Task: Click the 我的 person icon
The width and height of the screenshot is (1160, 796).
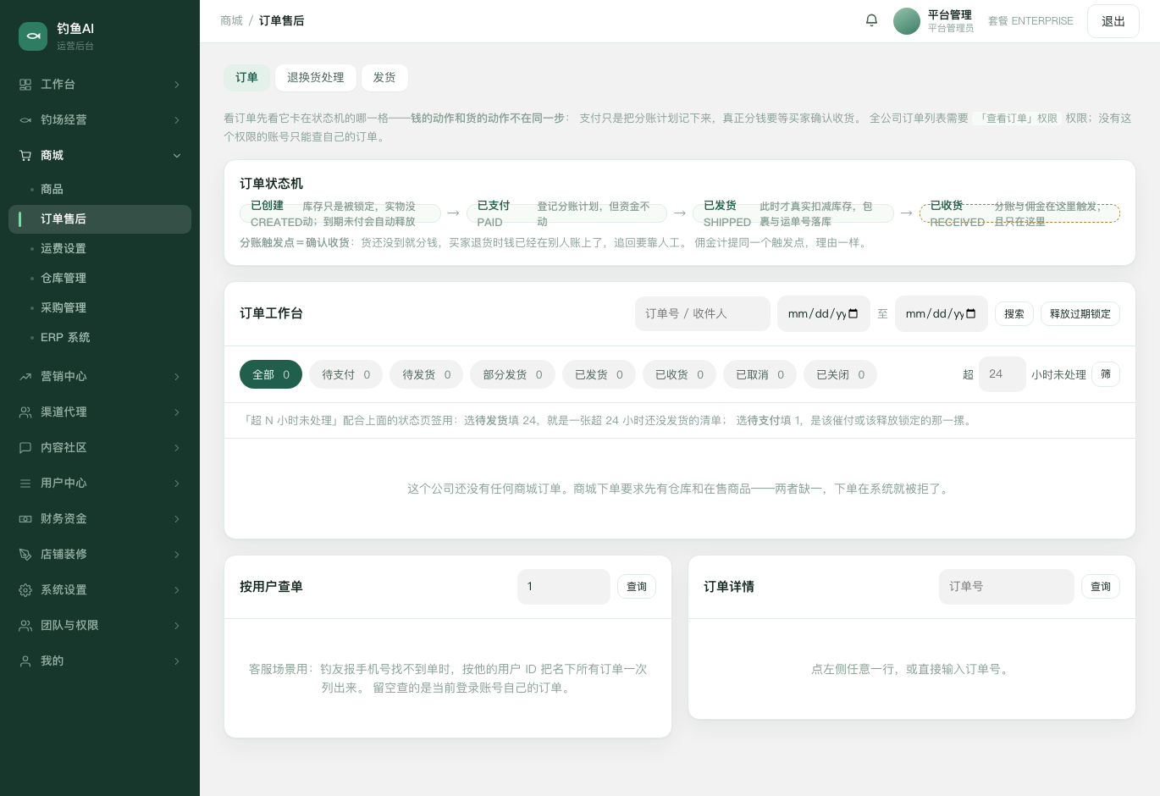Action: [x=25, y=661]
